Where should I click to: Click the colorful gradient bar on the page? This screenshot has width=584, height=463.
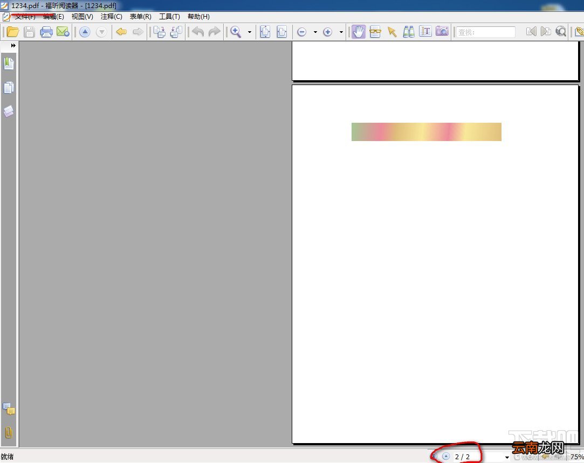point(427,132)
